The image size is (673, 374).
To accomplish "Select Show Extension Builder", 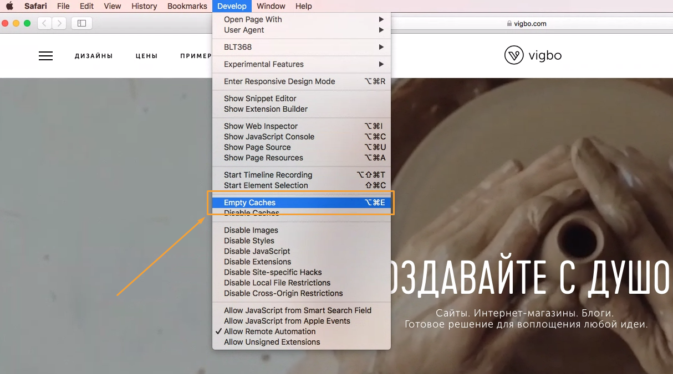I will [302, 109].
